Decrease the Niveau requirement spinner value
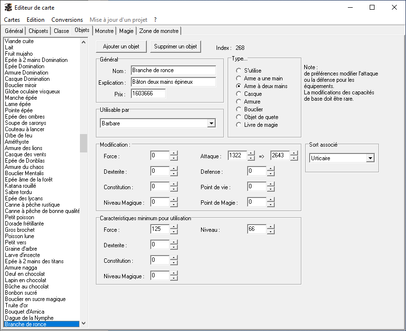This screenshot has height=331, width=406. point(270,232)
